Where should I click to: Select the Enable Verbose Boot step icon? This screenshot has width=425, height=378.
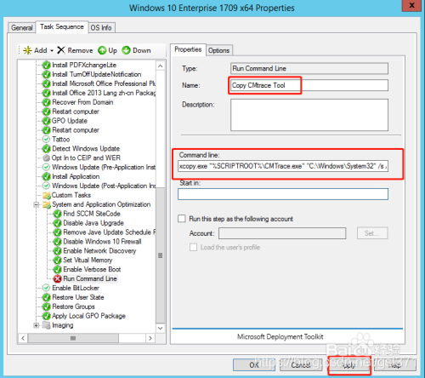[57, 270]
